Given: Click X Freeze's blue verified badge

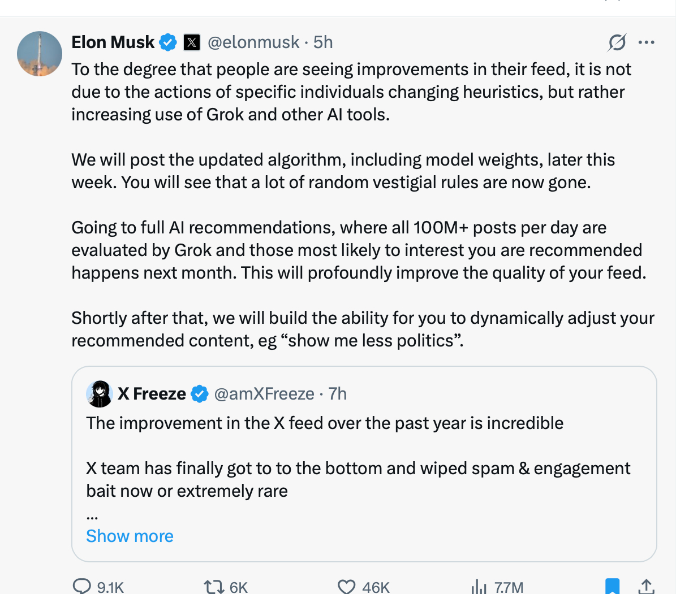Looking at the screenshot, I should point(200,394).
